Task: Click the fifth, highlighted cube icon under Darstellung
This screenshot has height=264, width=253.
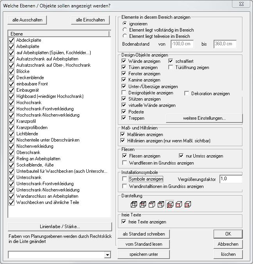Action: point(170,204)
